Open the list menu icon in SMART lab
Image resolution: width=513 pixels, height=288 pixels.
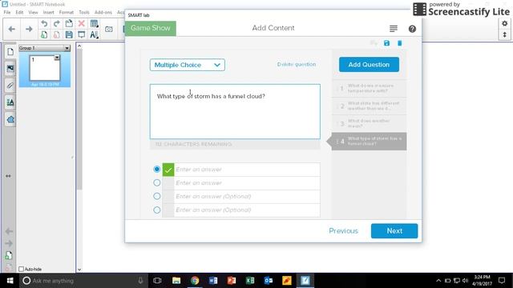click(x=394, y=29)
